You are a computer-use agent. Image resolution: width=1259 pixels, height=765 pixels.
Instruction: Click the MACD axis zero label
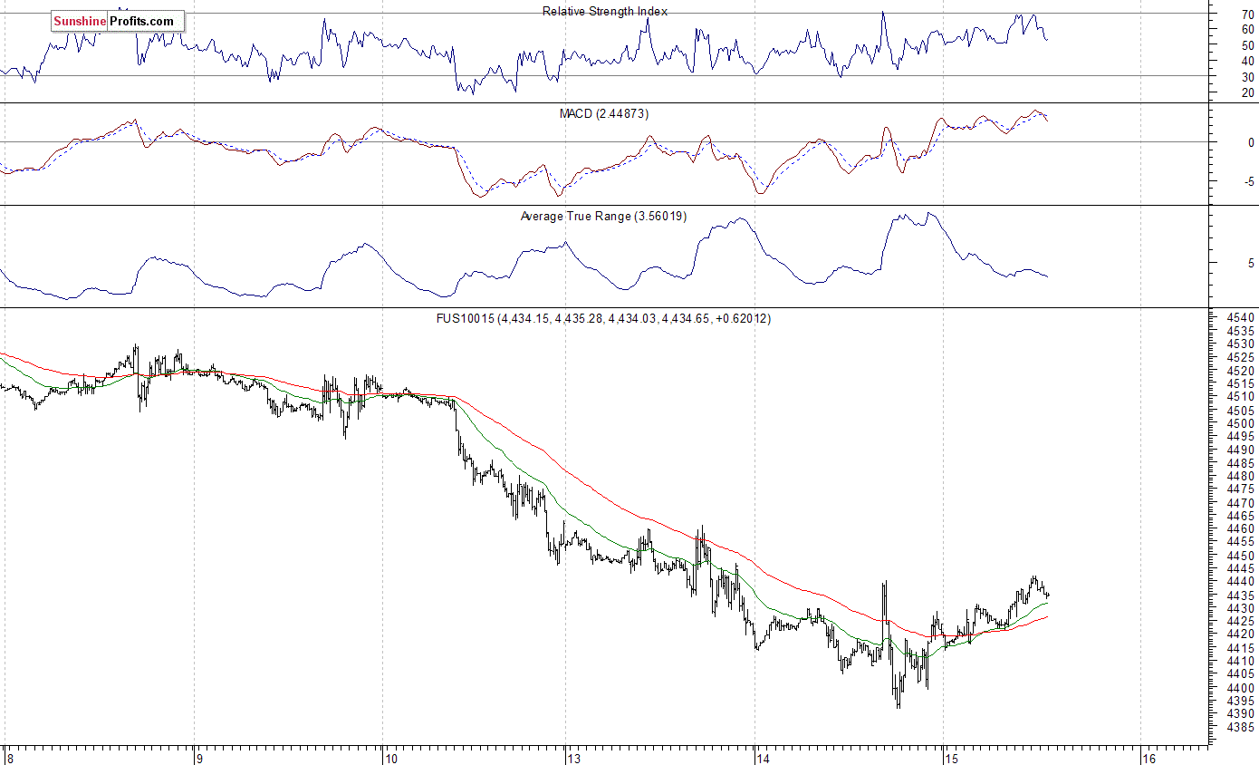1251,142
